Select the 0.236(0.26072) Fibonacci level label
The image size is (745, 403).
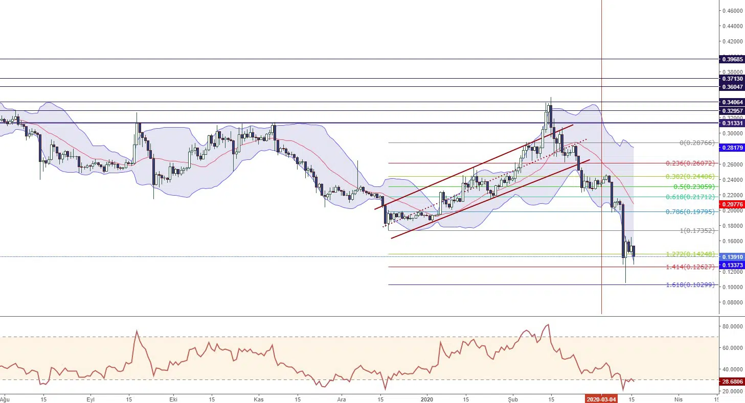pyautogui.click(x=690, y=163)
